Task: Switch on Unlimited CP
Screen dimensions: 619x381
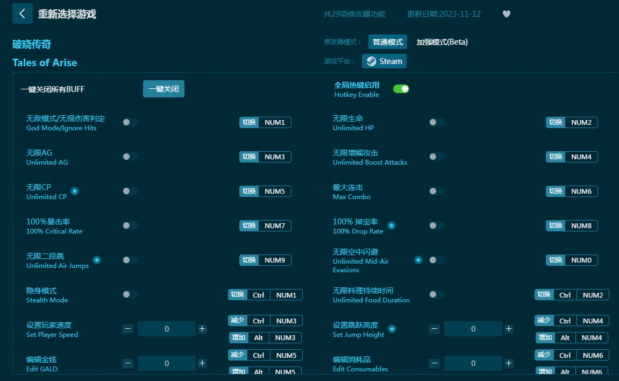Action: pyautogui.click(x=130, y=191)
